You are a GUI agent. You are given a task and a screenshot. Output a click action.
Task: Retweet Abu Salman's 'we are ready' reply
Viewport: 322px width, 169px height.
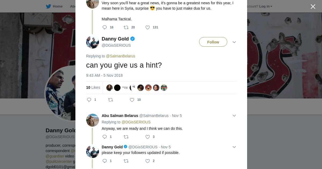click(126, 137)
